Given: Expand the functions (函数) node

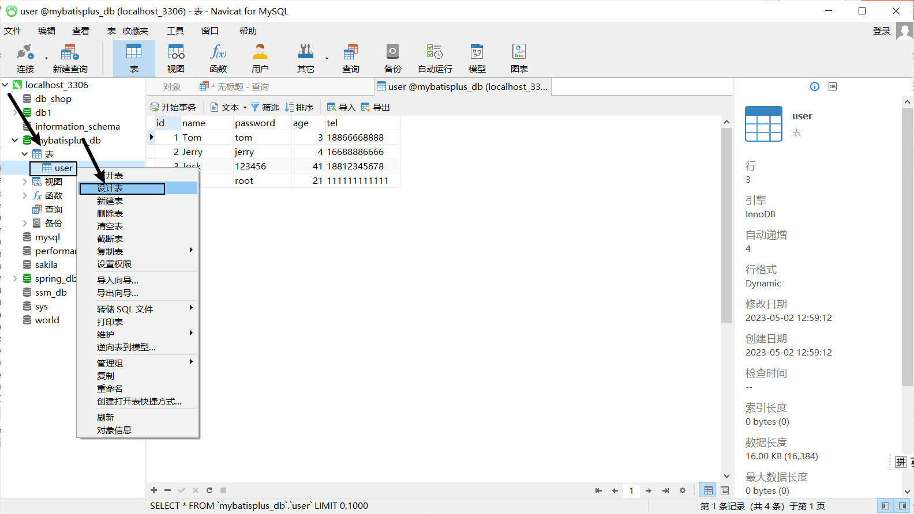Looking at the screenshot, I should tap(25, 195).
